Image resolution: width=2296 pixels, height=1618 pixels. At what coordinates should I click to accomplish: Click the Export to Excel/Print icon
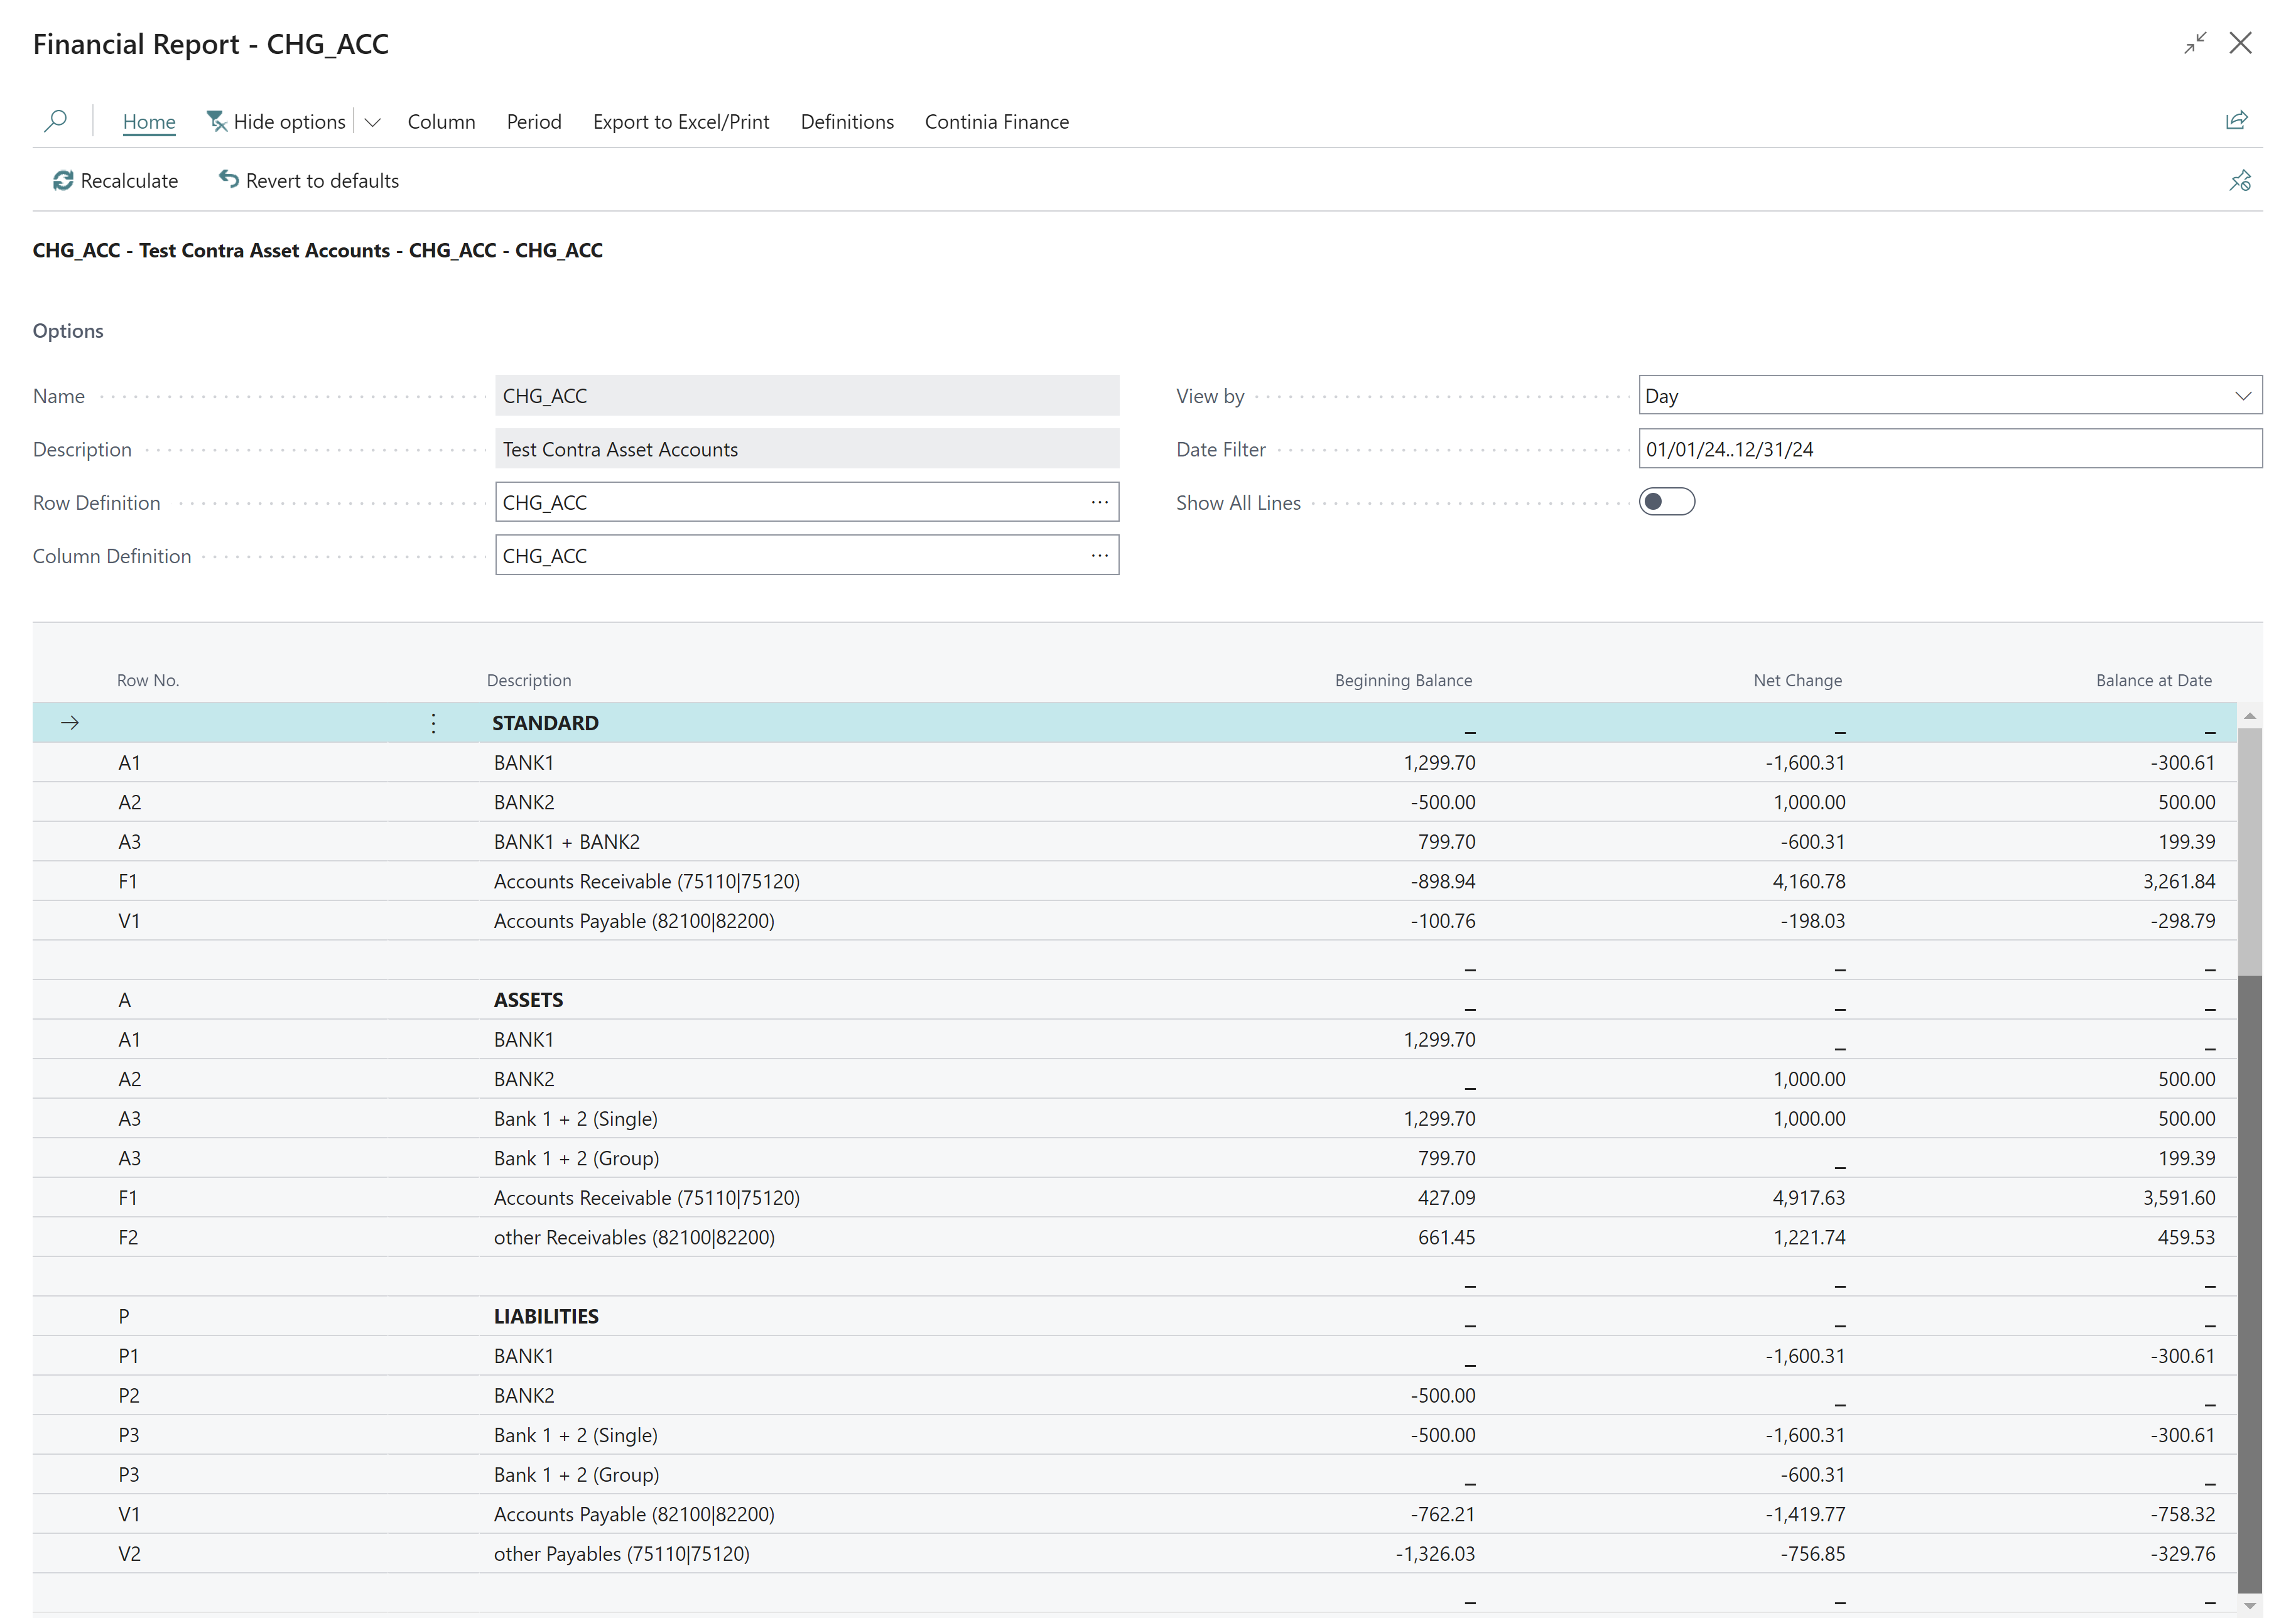[681, 121]
